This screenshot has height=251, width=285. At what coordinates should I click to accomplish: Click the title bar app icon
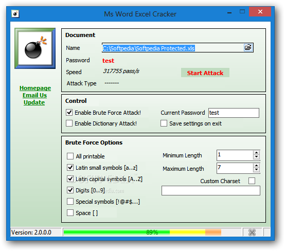15,14
